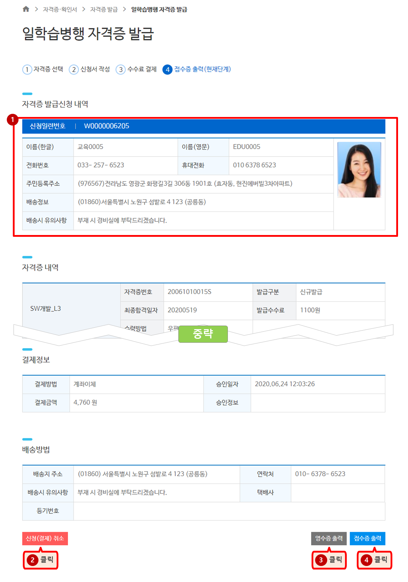Select step 1 자격증 선택
Image resolution: width=408 pixels, height=582 pixels.
(43, 69)
